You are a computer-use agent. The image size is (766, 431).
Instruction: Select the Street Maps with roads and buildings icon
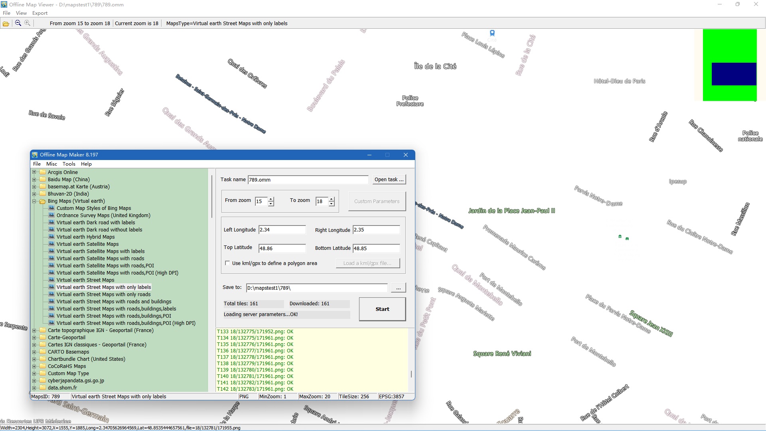point(51,301)
